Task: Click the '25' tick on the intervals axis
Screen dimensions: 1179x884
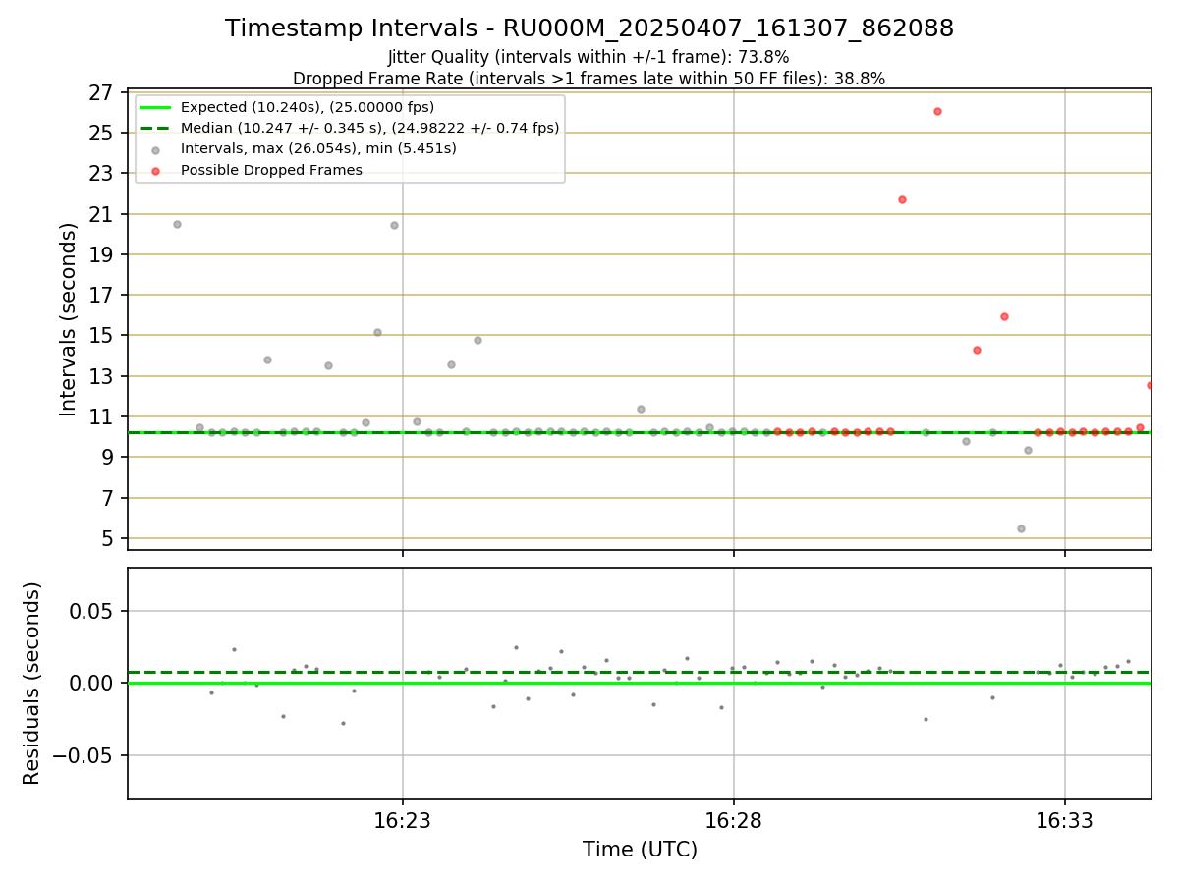Action: (x=102, y=134)
